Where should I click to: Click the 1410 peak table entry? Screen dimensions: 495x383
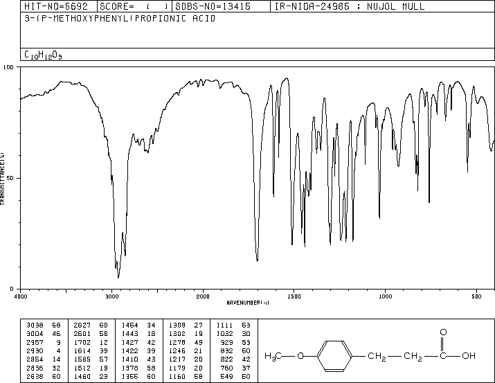(x=138, y=359)
